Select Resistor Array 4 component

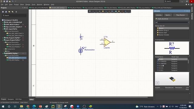tap(163, 30)
